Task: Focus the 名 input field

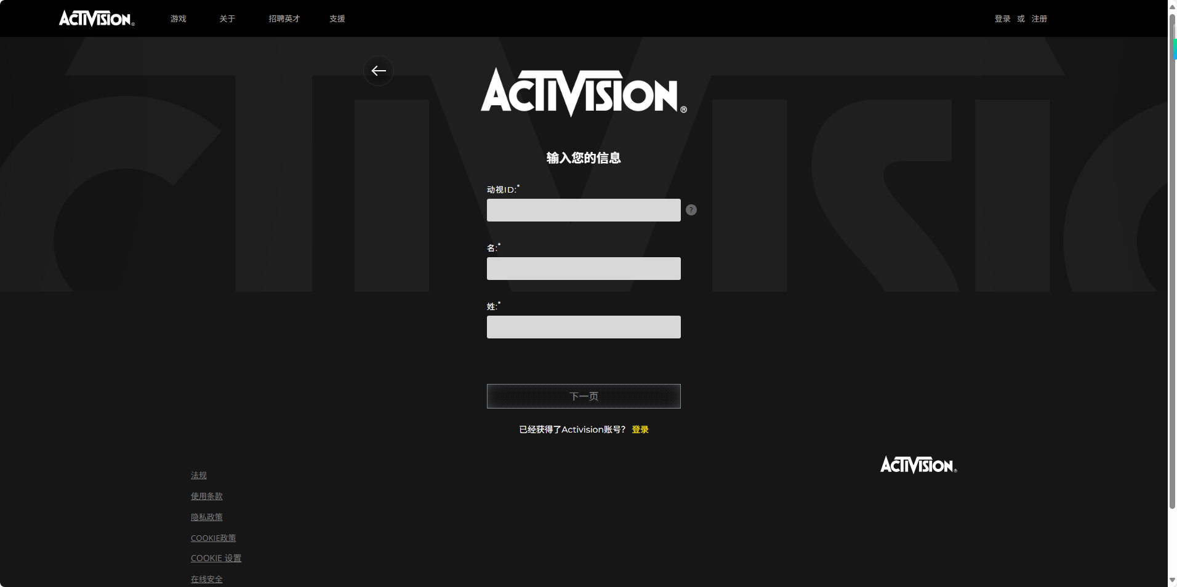Action: pos(584,268)
